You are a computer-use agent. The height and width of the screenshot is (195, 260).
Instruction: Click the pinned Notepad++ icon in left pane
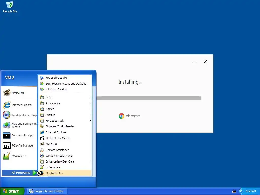[x=6, y=156]
